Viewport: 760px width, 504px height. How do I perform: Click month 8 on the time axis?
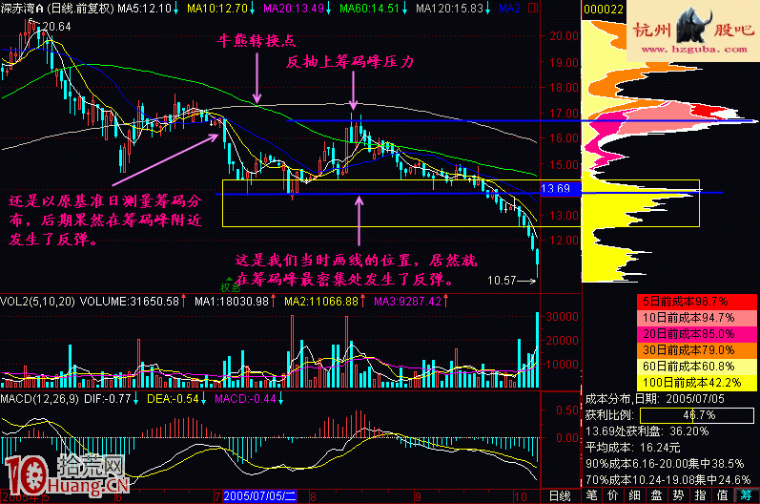point(313,496)
